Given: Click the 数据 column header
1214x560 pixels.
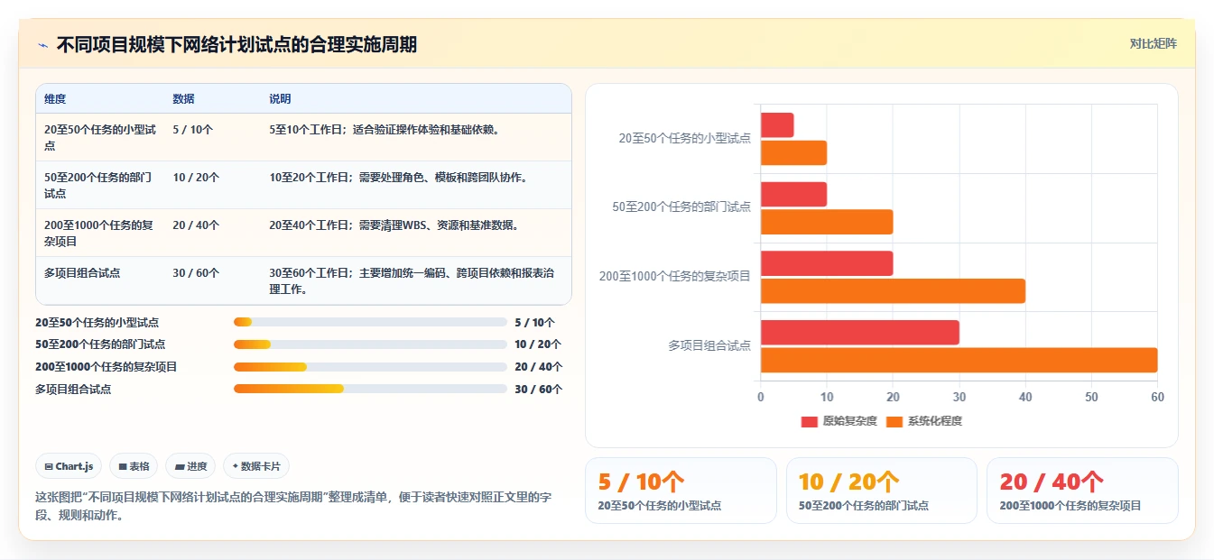Looking at the screenshot, I should 183,99.
